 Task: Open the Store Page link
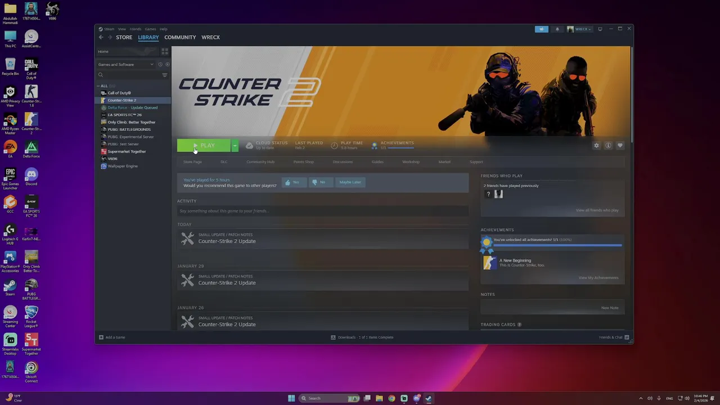coord(192,162)
